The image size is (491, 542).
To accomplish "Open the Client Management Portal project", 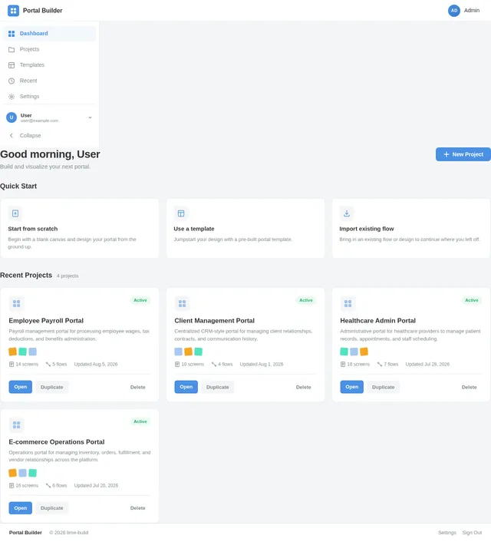I will pos(186,387).
